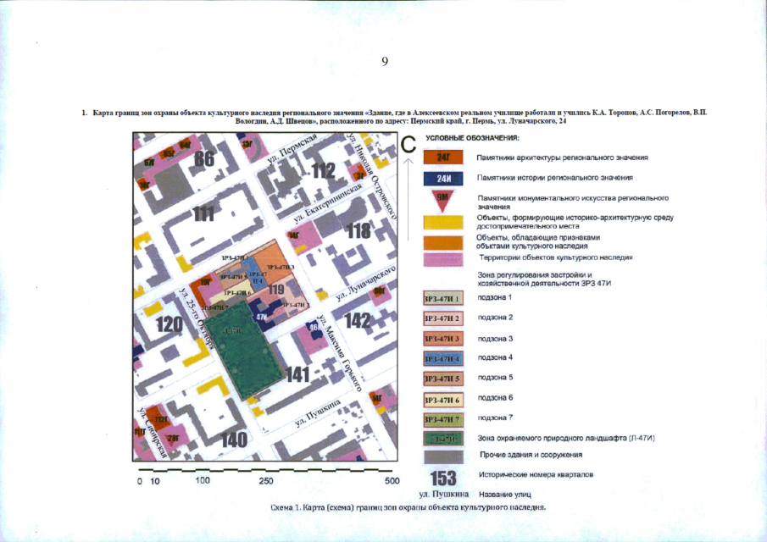Click the text Памятники архитектуры регионального значения
The height and width of the screenshot is (542, 767).
tap(562, 158)
